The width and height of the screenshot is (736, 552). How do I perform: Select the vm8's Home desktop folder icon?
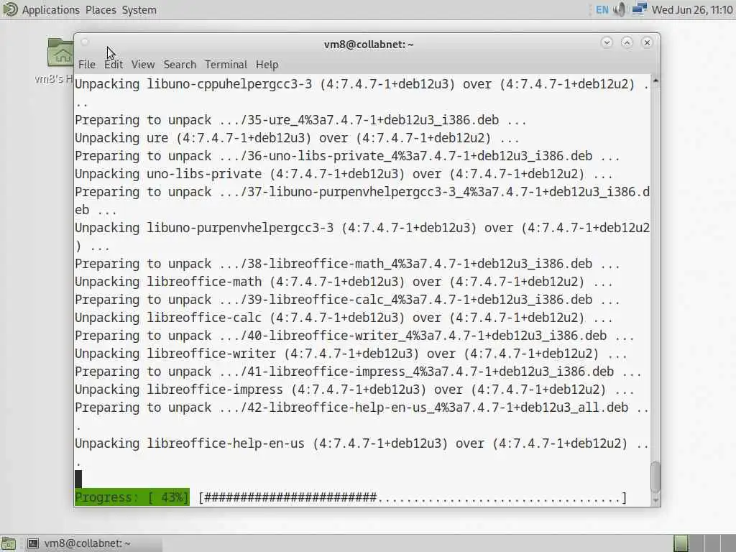click(x=60, y=52)
